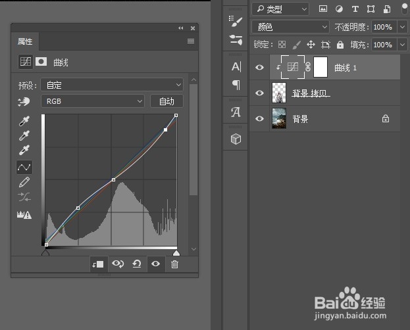Click the layer mask link icon
410x330 pixels.
tap(308, 67)
